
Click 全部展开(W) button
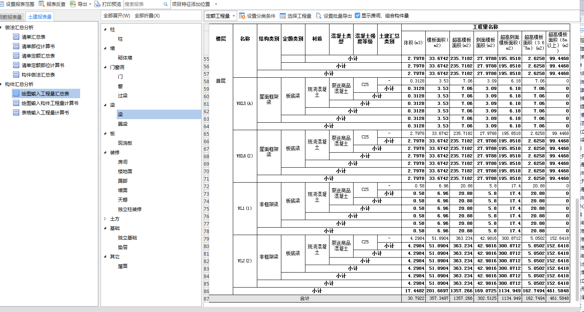pyautogui.click(x=117, y=16)
